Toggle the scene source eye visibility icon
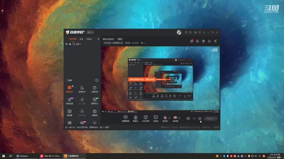The height and width of the screenshot is (159, 284). point(66,44)
